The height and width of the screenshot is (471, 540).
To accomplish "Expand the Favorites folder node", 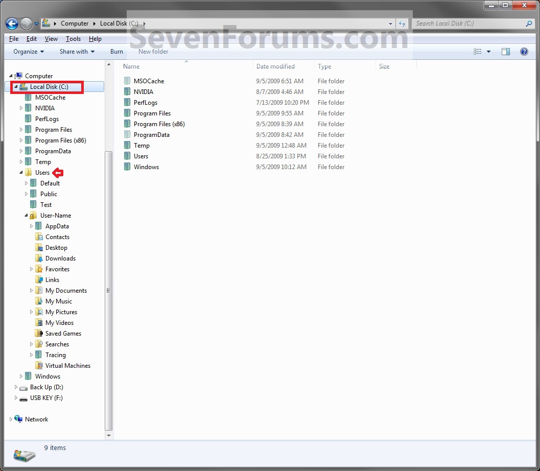I will (x=31, y=269).
